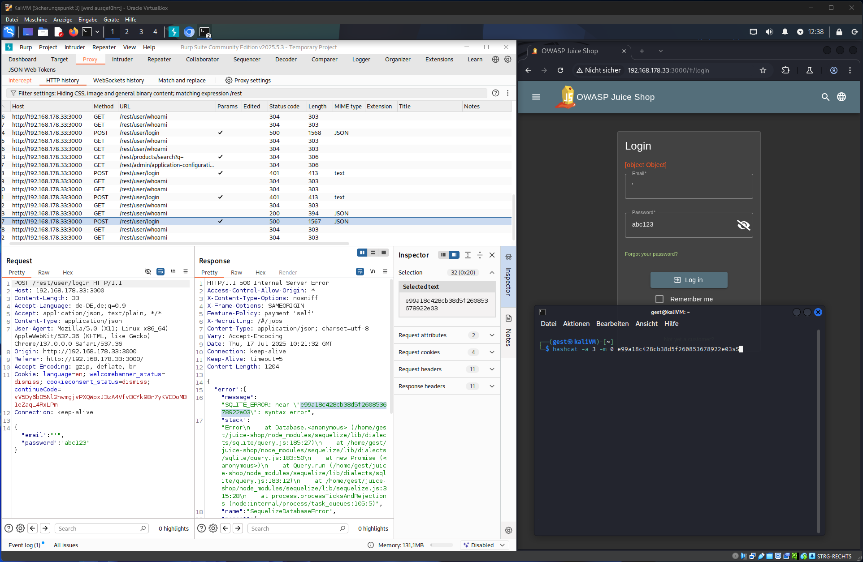This screenshot has height=562, width=863.
Task: Toggle password visibility eye icon
Action: pos(743,225)
